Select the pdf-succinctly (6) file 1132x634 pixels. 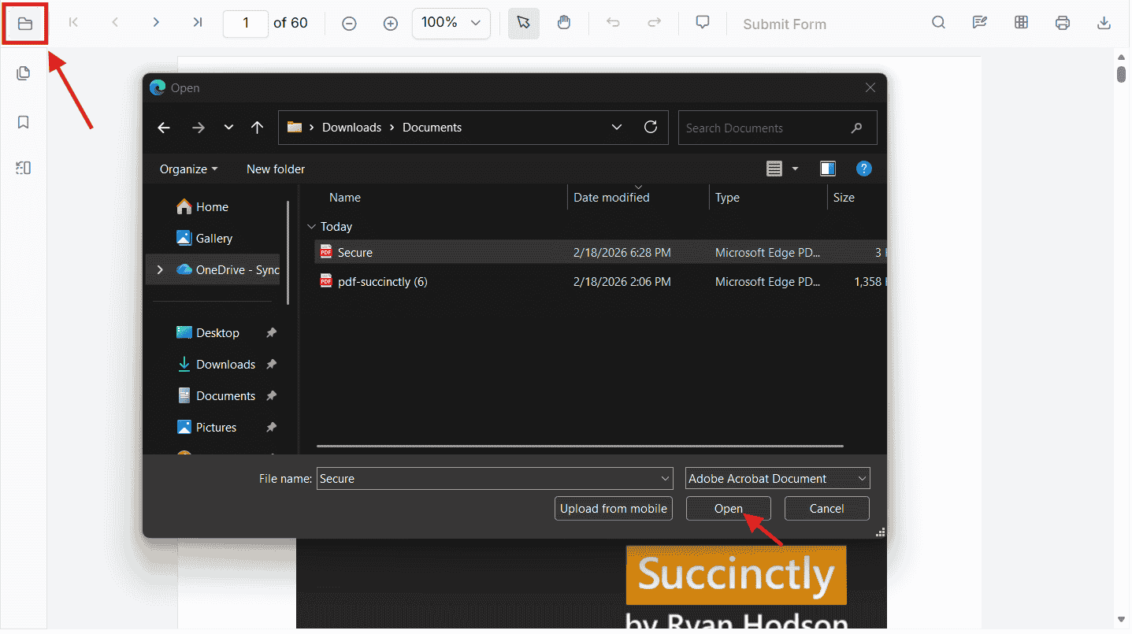click(x=382, y=282)
